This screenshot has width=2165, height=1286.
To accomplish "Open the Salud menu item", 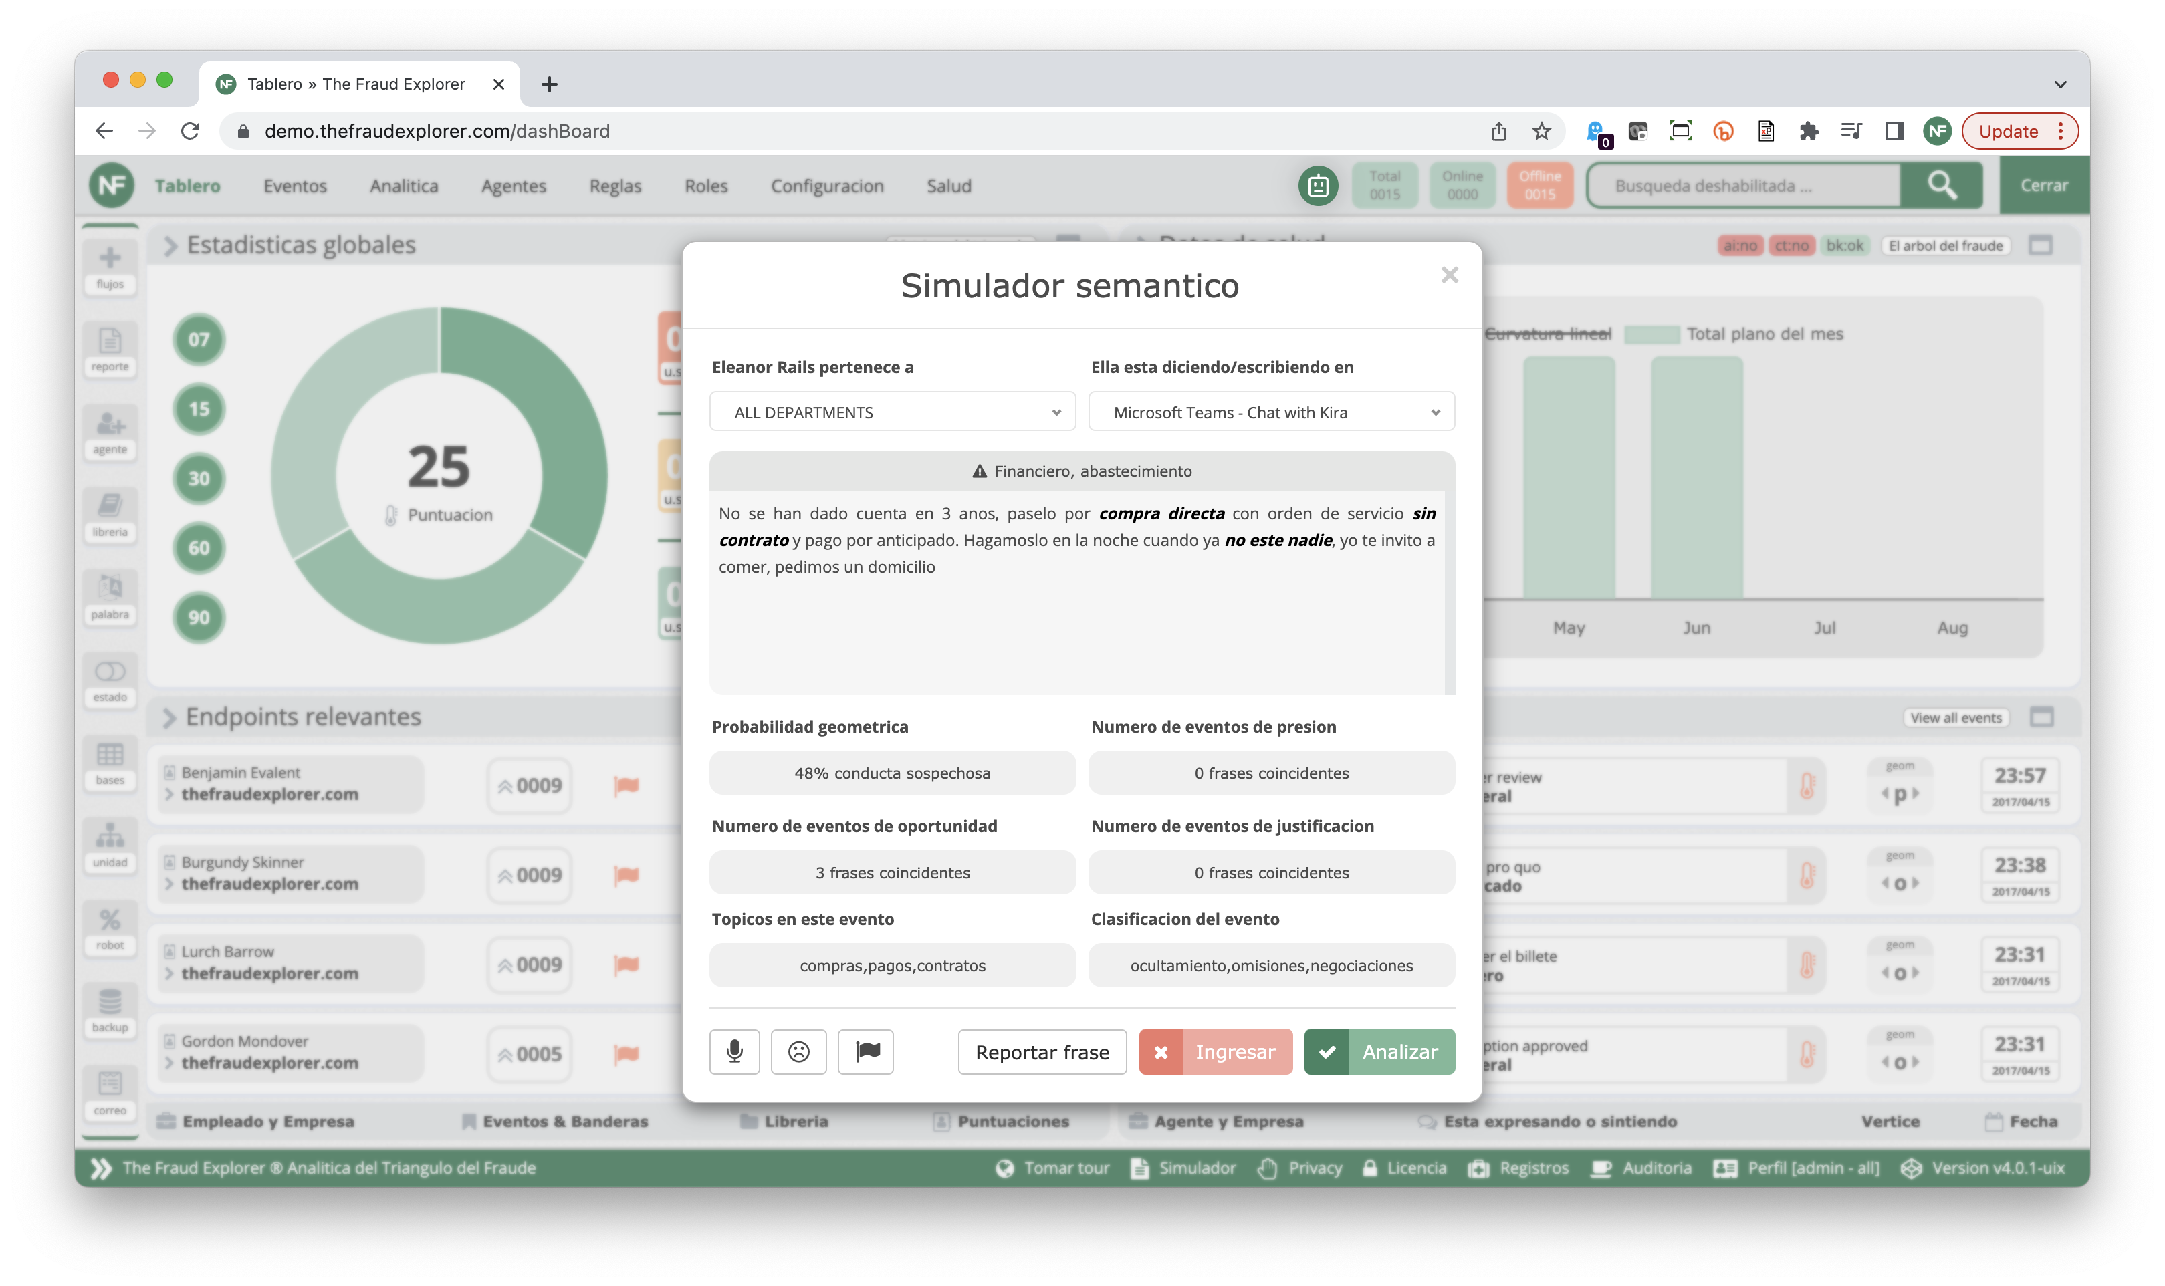I will pyautogui.click(x=949, y=185).
